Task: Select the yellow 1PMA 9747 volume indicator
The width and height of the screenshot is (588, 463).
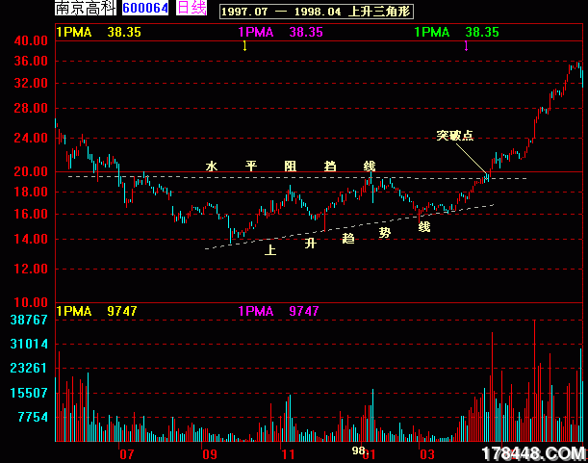Action: click(98, 311)
